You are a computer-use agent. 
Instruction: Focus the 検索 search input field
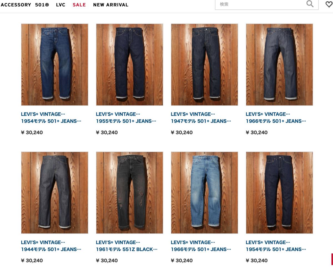click(x=267, y=4)
